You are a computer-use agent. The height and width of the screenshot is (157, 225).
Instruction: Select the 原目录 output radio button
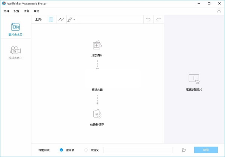61,150
